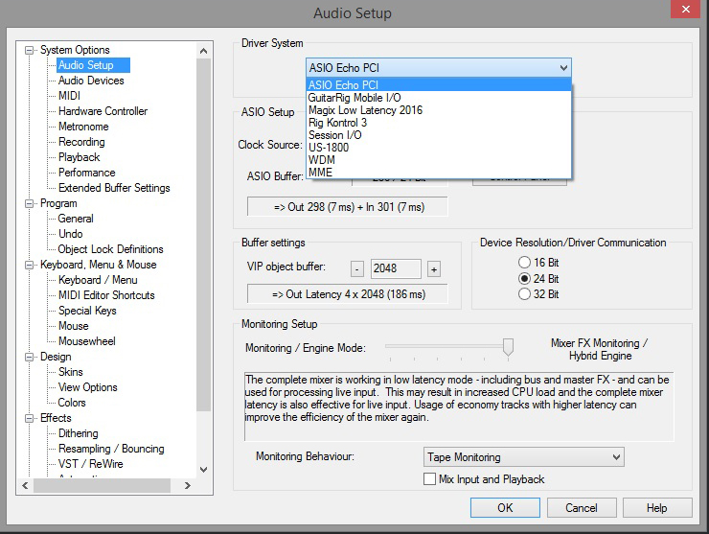Open Skins design settings

71,372
